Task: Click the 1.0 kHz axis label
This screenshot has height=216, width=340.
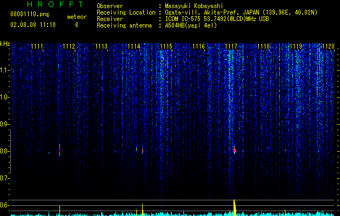Action: click(4, 97)
